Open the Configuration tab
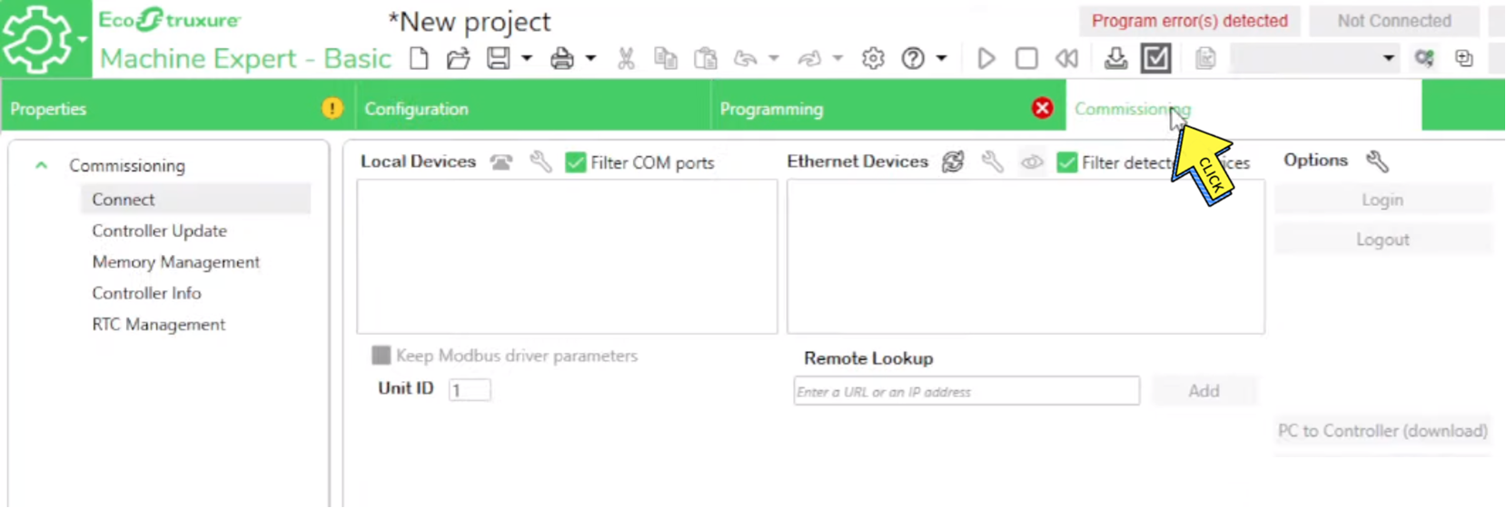 (x=416, y=109)
